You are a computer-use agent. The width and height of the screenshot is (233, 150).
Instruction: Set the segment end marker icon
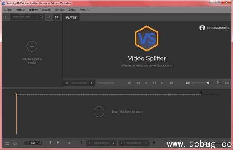pyautogui.click(x=154, y=143)
